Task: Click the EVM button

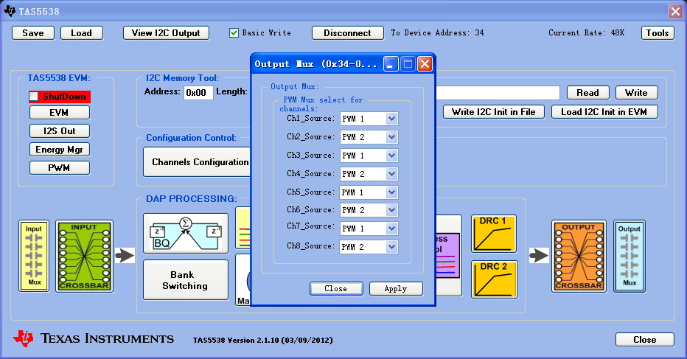Action: pyautogui.click(x=60, y=113)
